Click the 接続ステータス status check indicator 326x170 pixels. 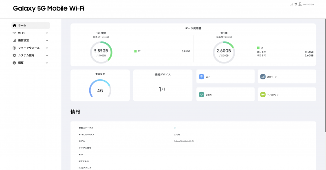point(175,128)
